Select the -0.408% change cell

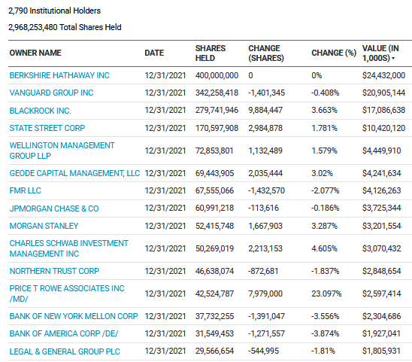tap(325, 93)
